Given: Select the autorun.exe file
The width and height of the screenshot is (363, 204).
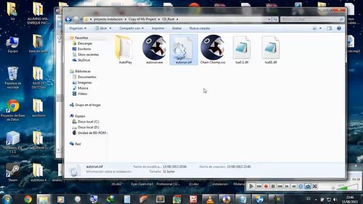Looking at the screenshot, I should pos(154,50).
